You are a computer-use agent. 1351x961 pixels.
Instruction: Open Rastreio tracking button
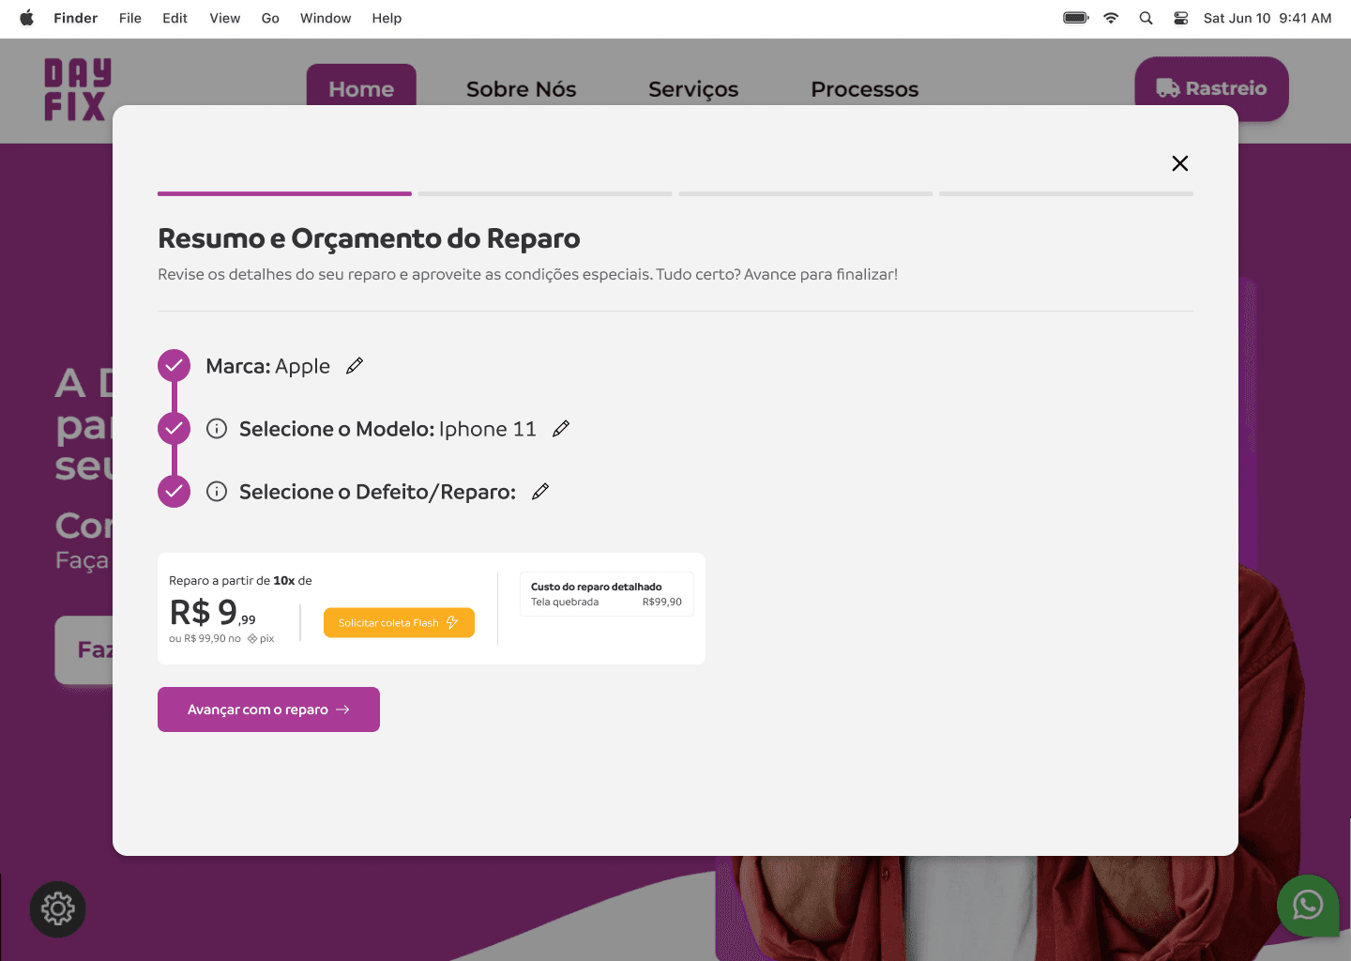(1211, 88)
